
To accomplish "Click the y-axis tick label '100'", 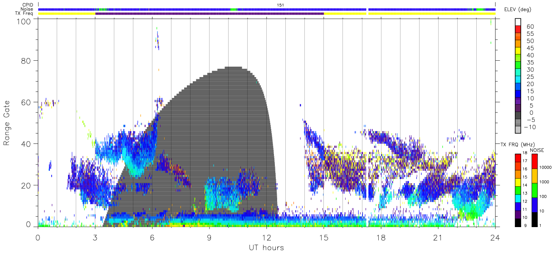I will tap(23, 21).
